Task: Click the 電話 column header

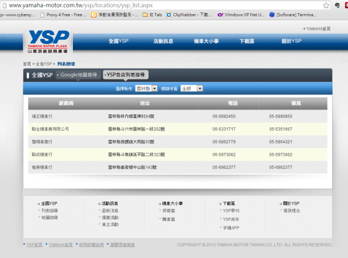Action: tap(233, 103)
